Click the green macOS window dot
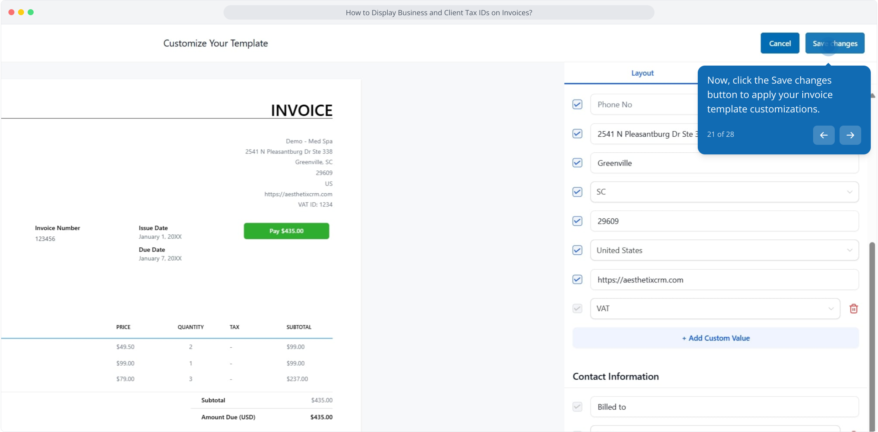The width and height of the screenshot is (878, 432). click(31, 12)
